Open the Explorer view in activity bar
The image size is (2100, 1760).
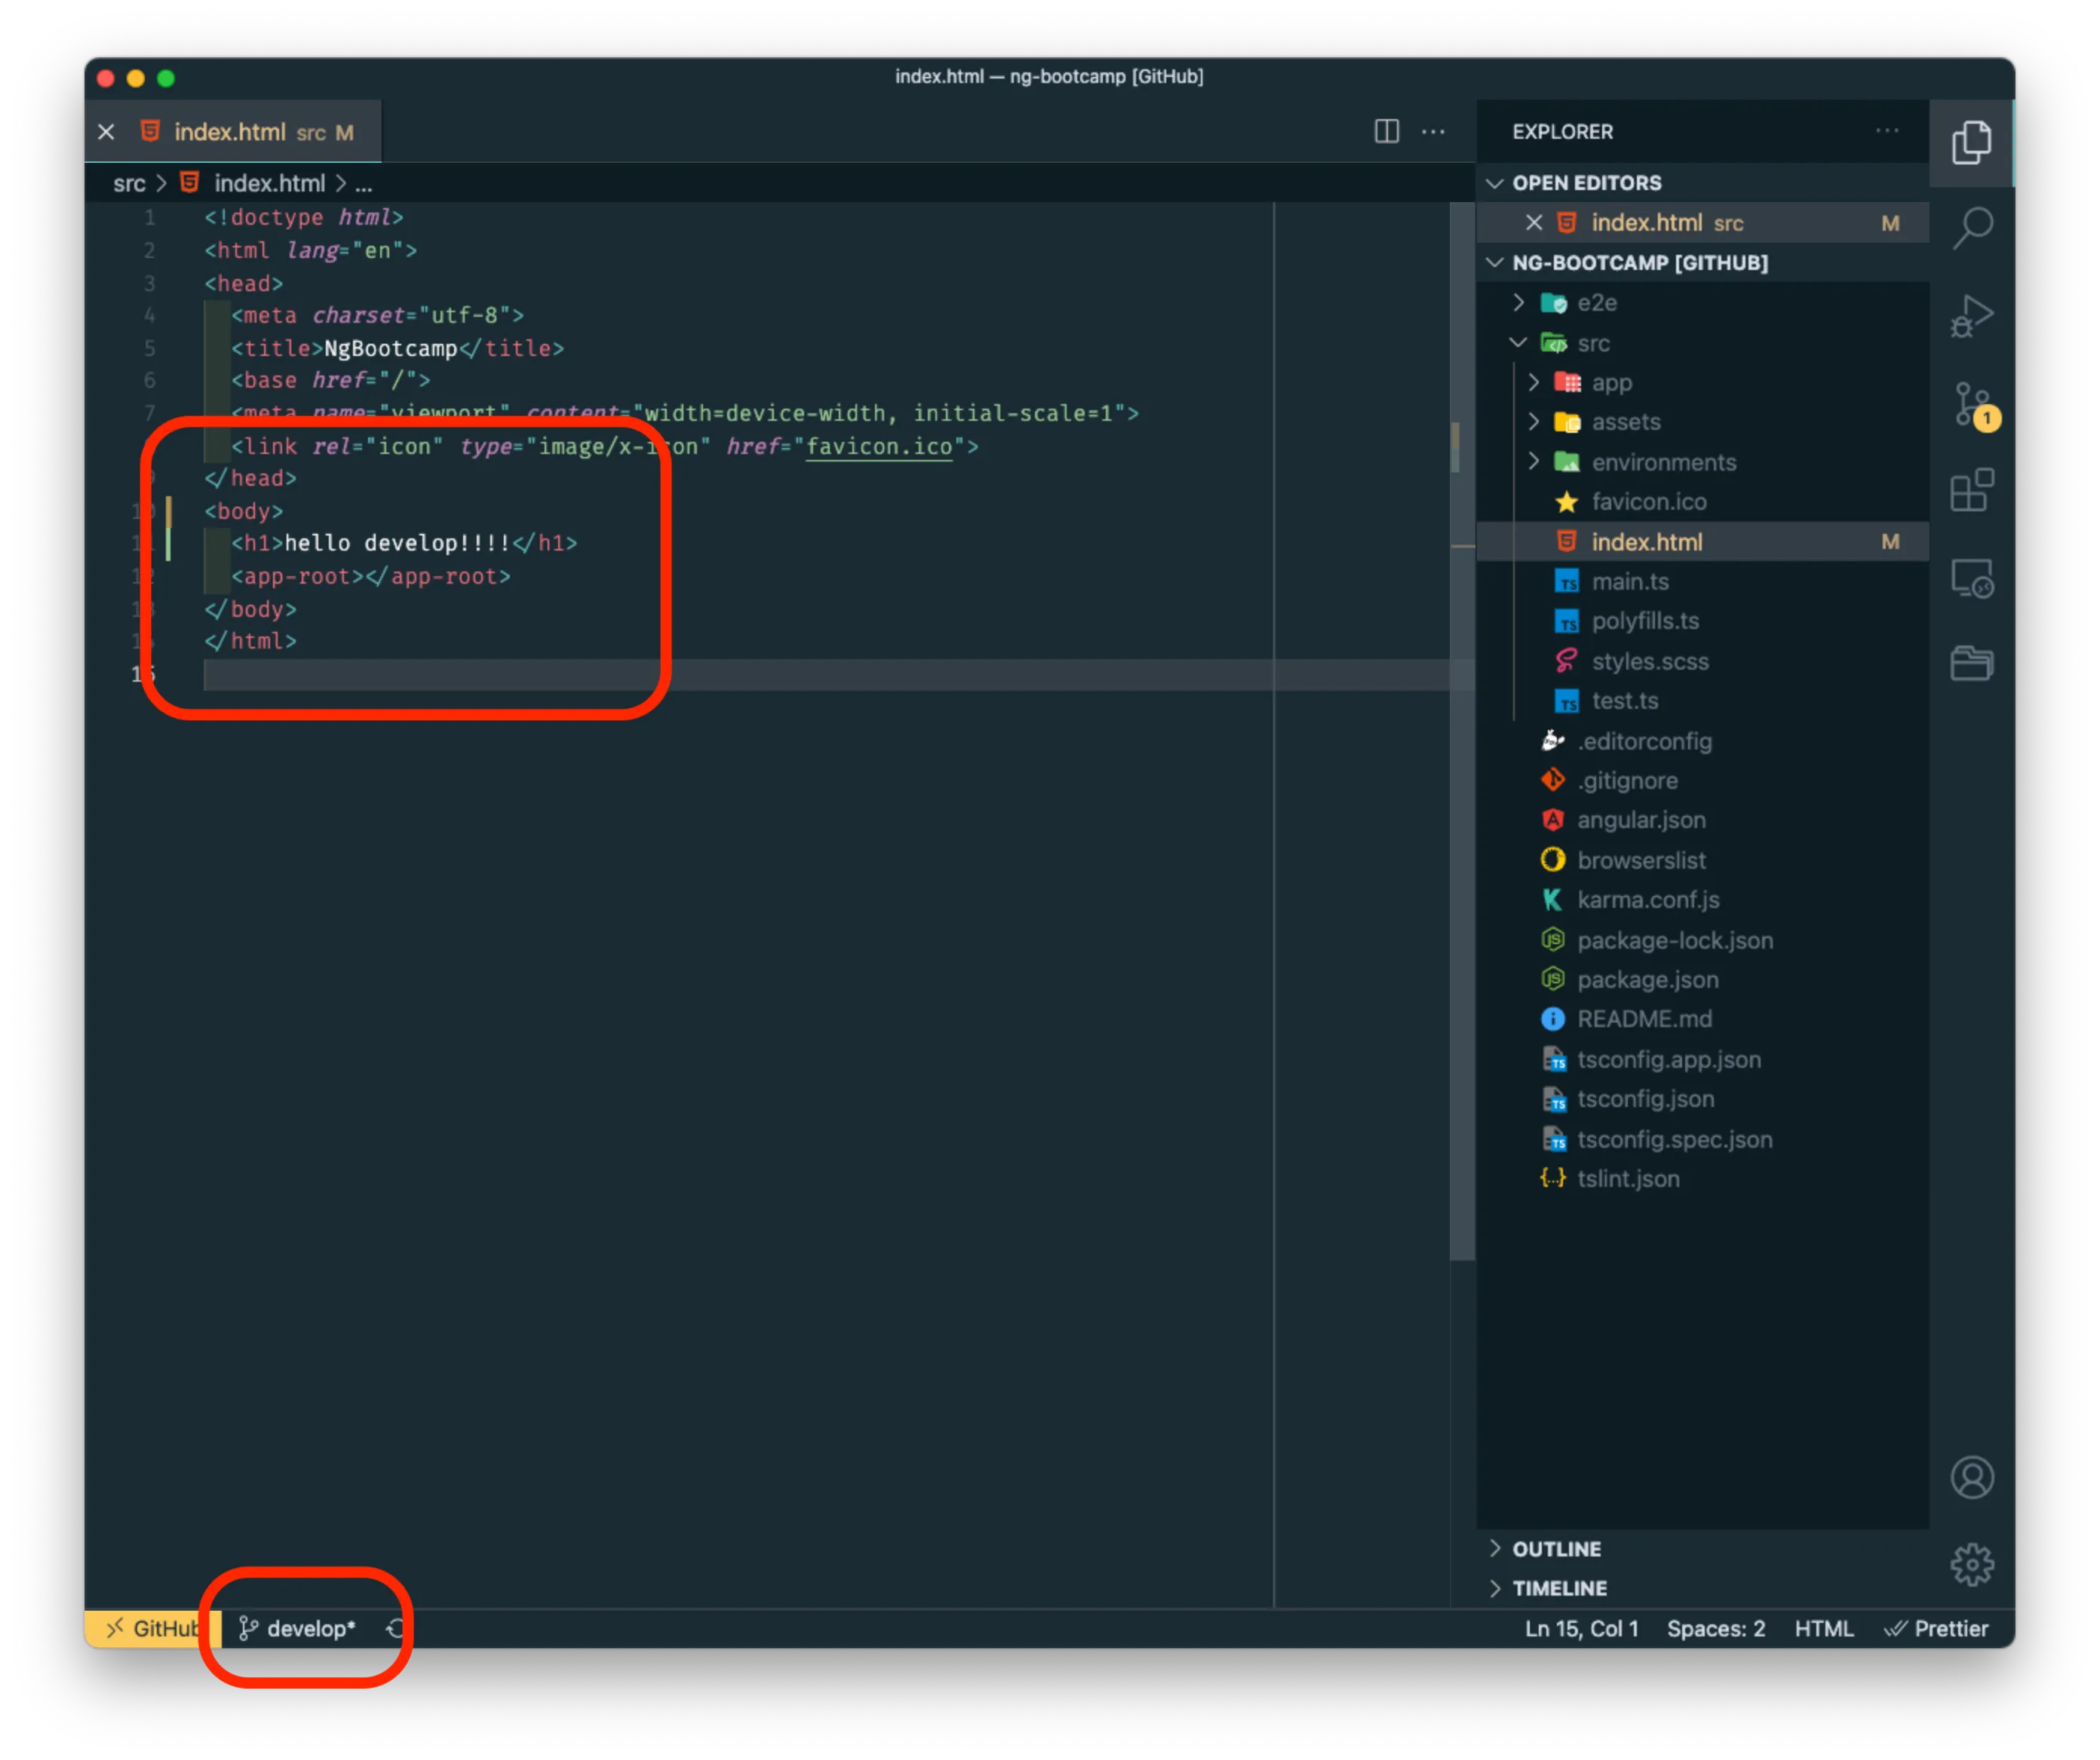[x=1971, y=143]
